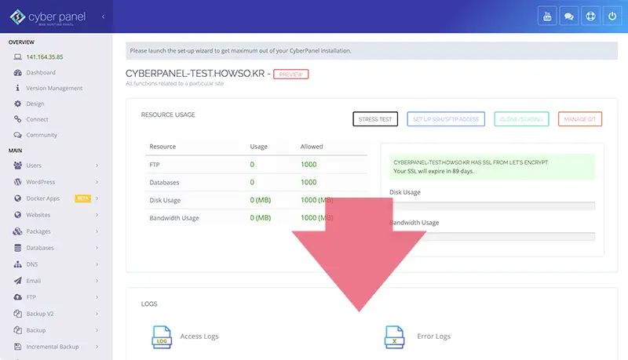Click the Databases stack icon
This screenshot has height=360, width=628.
pyautogui.click(x=17, y=248)
